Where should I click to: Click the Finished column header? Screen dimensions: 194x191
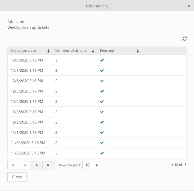tap(107, 50)
